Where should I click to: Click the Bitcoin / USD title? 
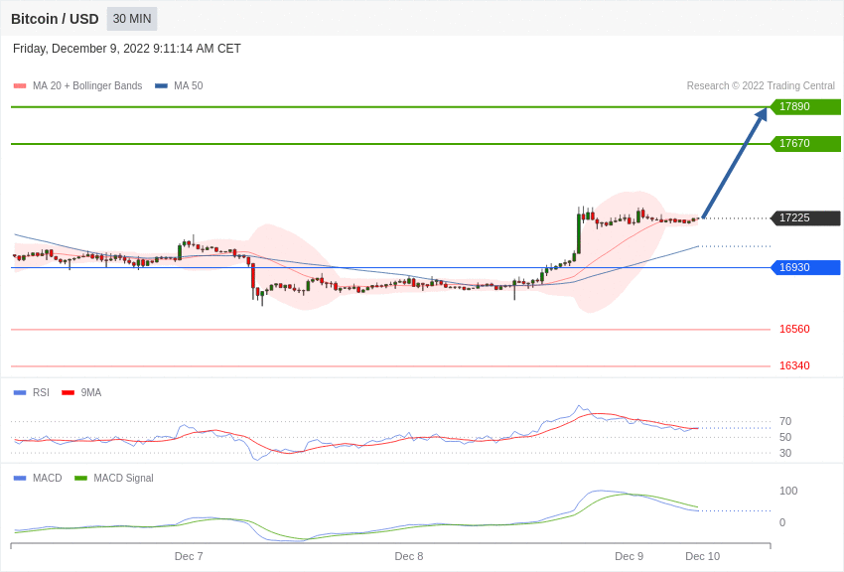(x=55, y=19)
